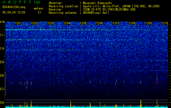Select the A504HB(yagi 4el) antenna text
Viewport: 171px width, 108px height.
tap(96, 13)
